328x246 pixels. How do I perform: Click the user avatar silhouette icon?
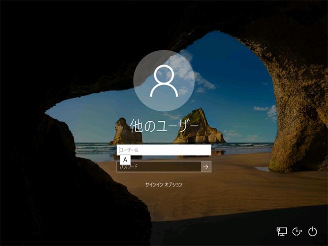(164, 81)
